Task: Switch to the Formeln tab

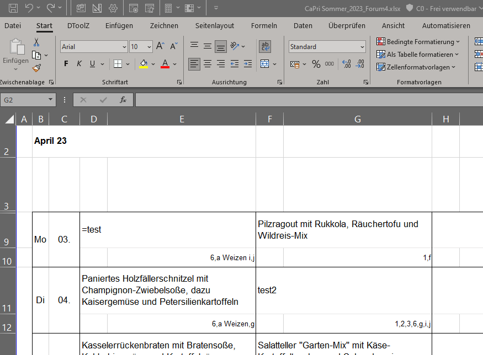Action: pos(264,25)
